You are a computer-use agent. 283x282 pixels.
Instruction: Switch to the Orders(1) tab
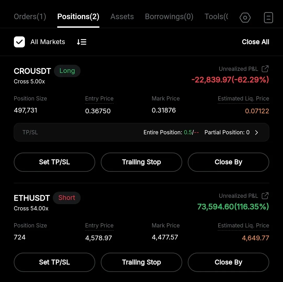point(30,17)
